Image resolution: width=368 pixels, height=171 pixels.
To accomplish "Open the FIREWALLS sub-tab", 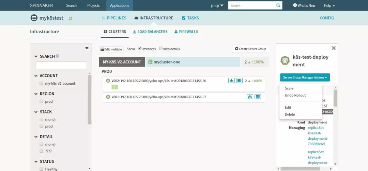I will [186, 32].
